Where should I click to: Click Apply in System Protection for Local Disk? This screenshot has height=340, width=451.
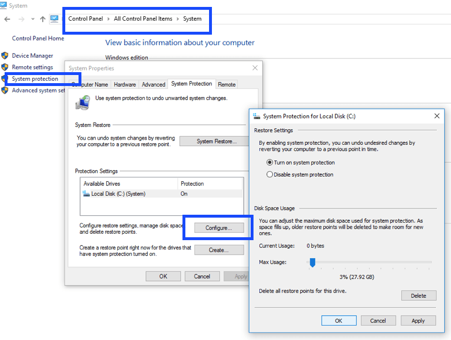click(x=418, y=320)
